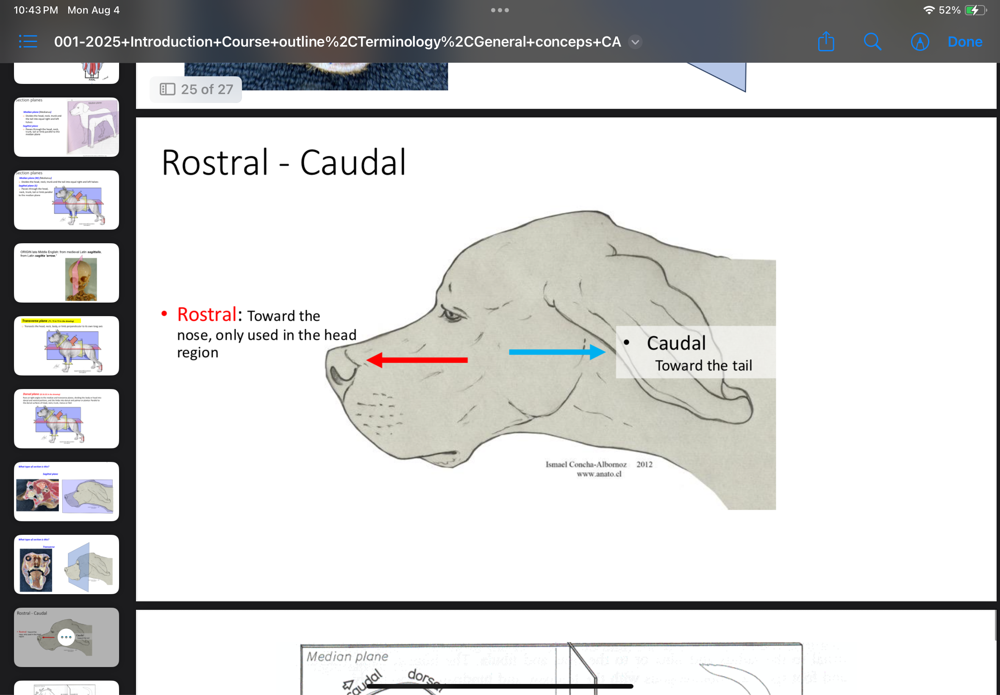
Task: Select the Transverse plane highlighted thumbnail
Action: [66, 346]
